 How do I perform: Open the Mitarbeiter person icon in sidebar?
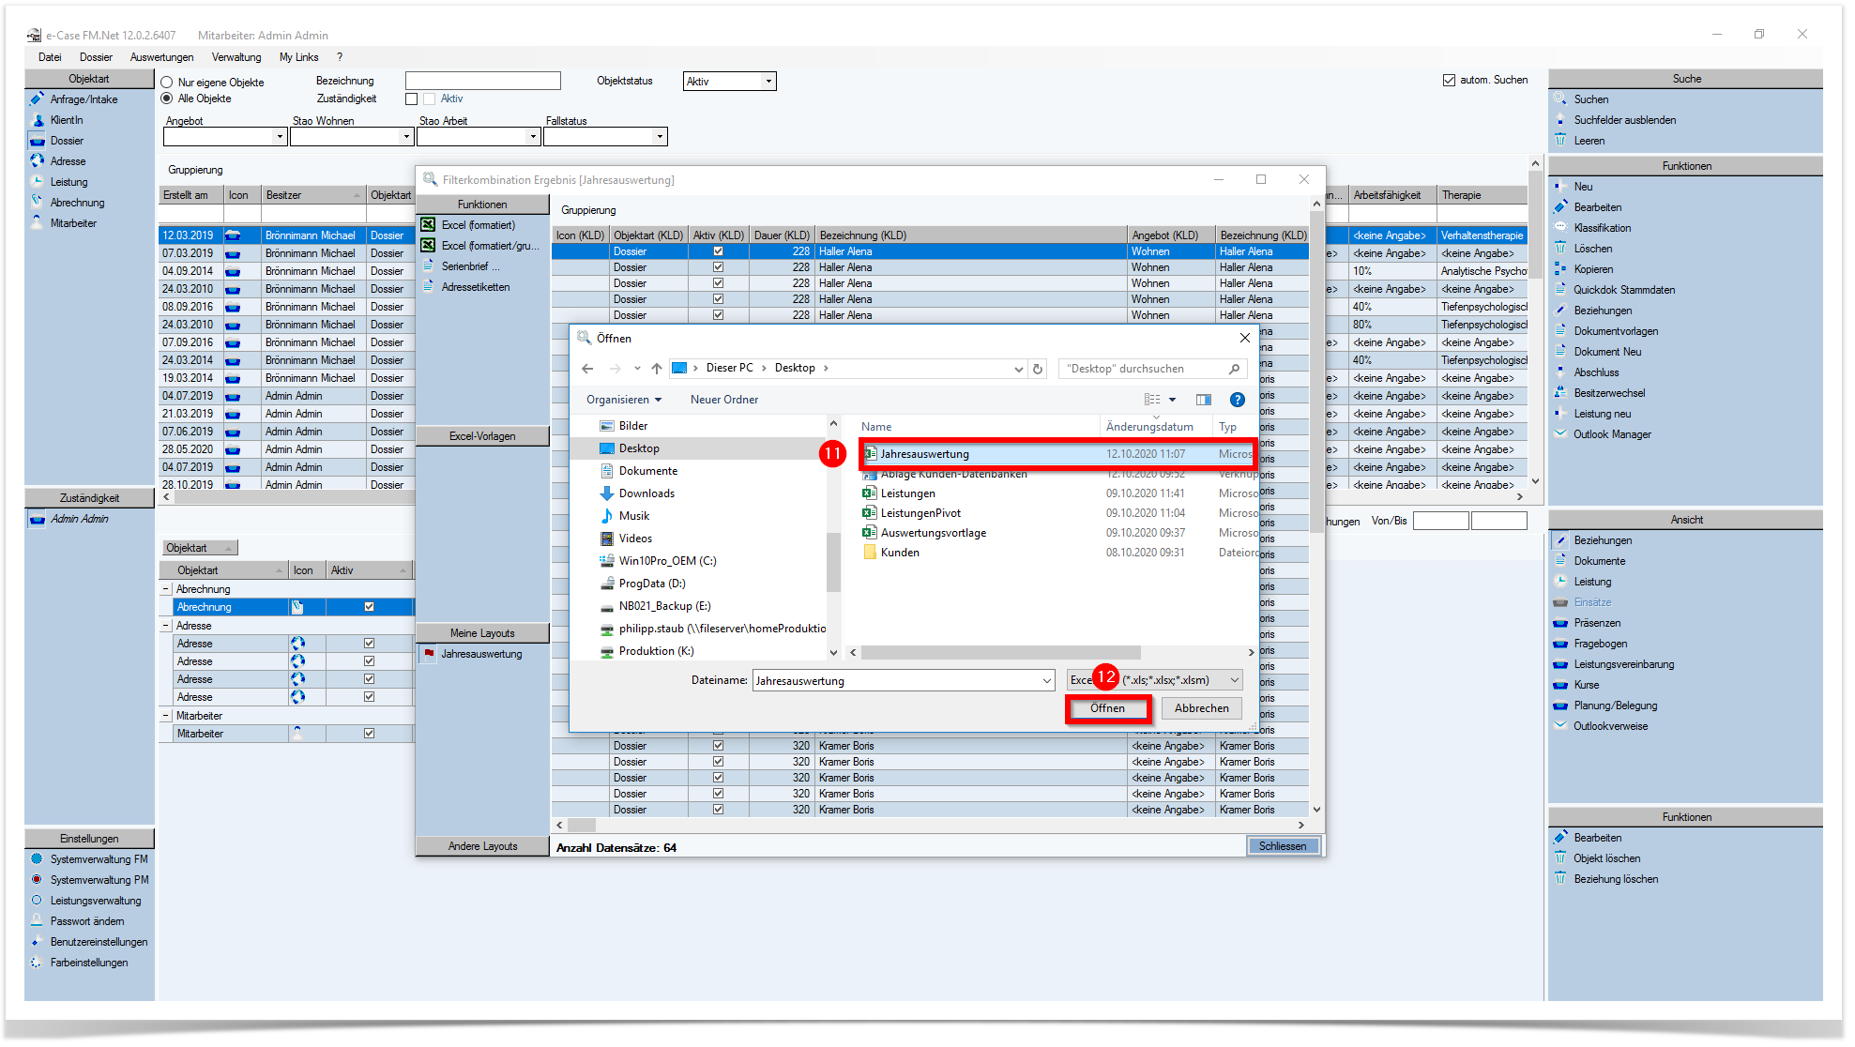pos(38,222)
